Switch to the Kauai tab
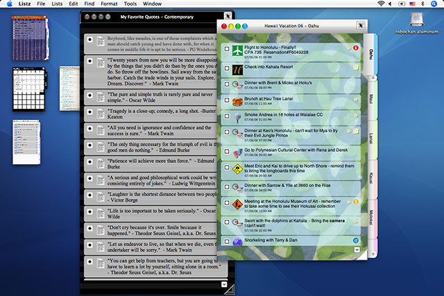Screen dimensions: 444x296 point(371,178)
